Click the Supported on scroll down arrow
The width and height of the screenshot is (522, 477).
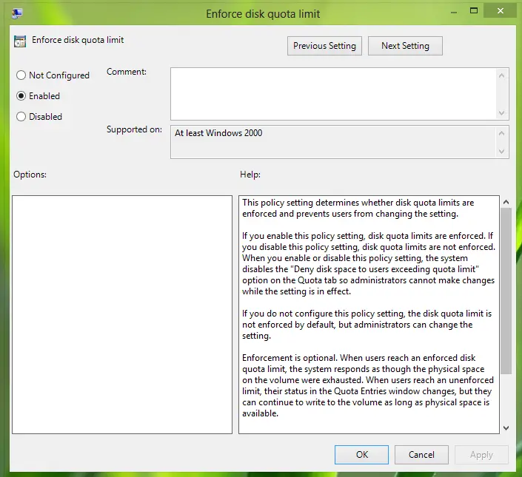tap(502, 152)
